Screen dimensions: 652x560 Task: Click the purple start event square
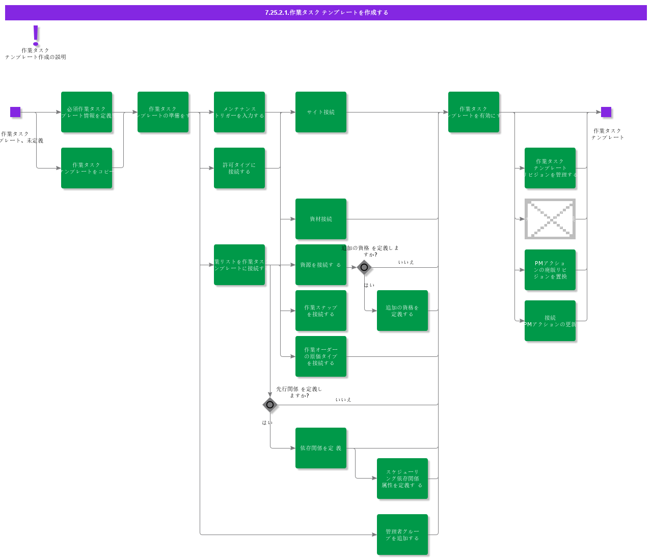click(x=15, y=112)
